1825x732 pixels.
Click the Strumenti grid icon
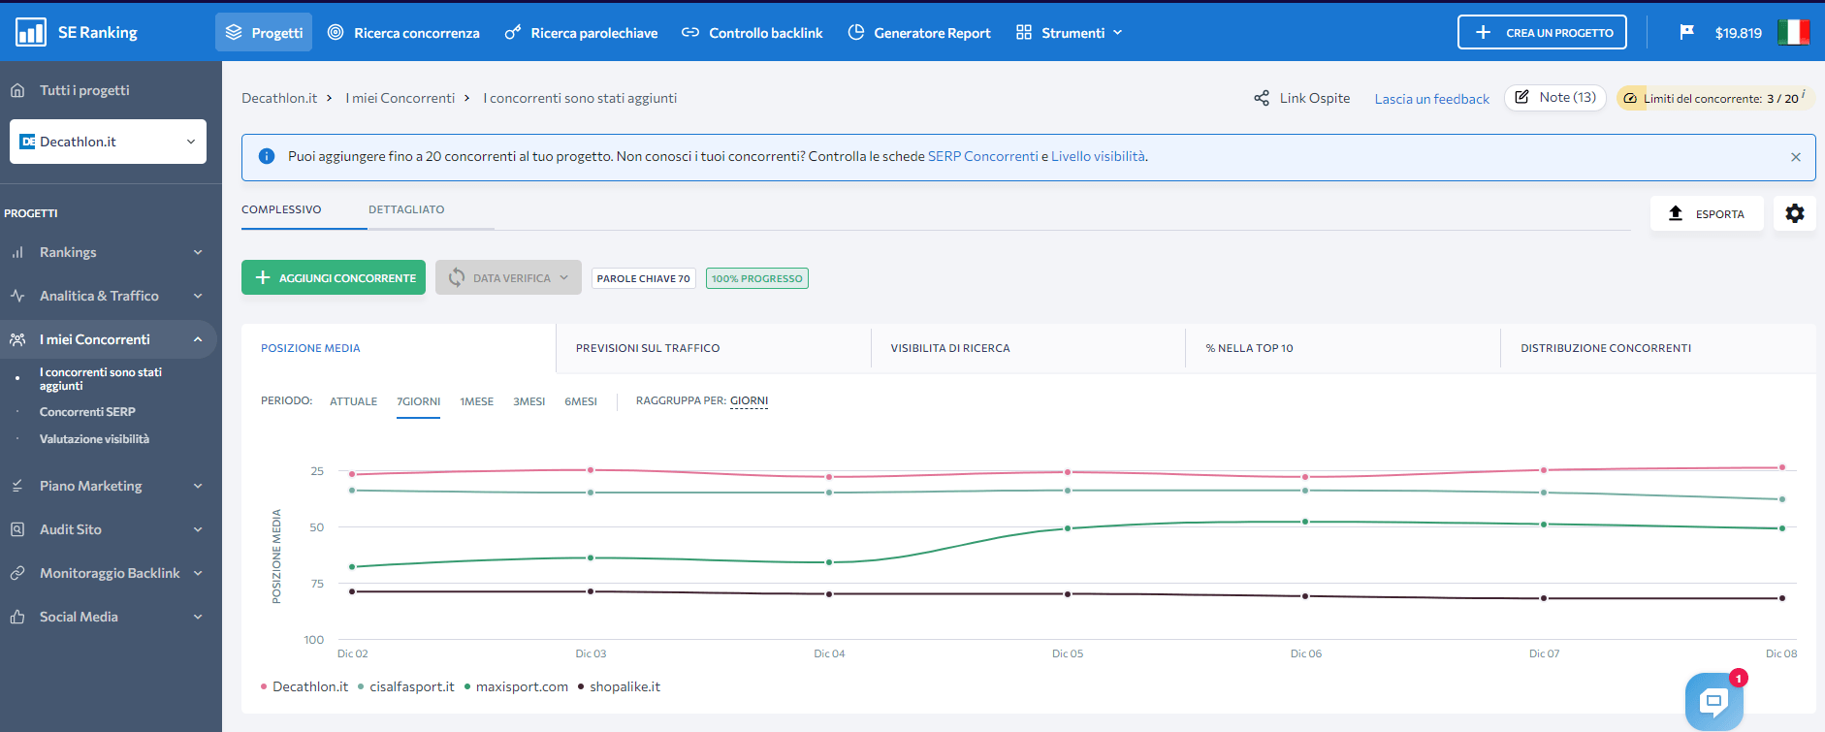1024,32
